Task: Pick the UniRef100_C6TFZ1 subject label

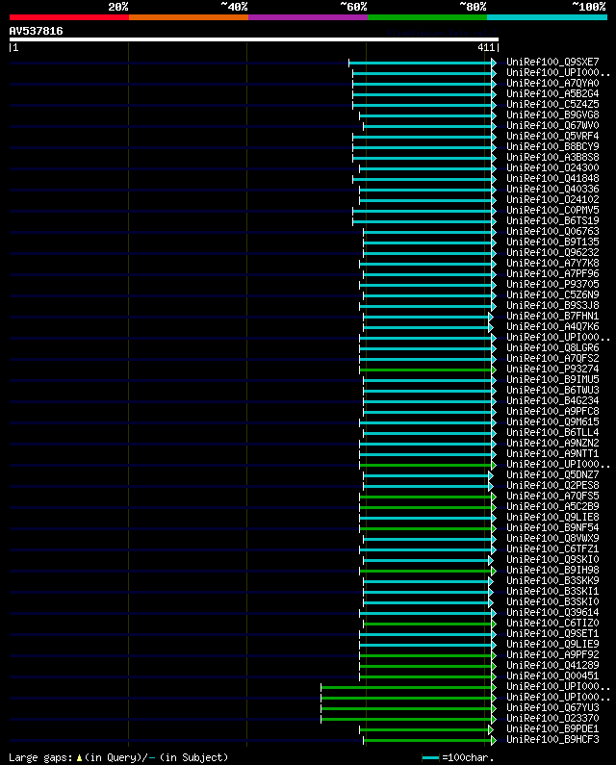Action: [552, 548]
